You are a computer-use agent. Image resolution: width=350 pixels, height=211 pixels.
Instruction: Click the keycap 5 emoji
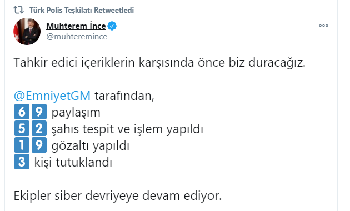click(x=22, y=128)
